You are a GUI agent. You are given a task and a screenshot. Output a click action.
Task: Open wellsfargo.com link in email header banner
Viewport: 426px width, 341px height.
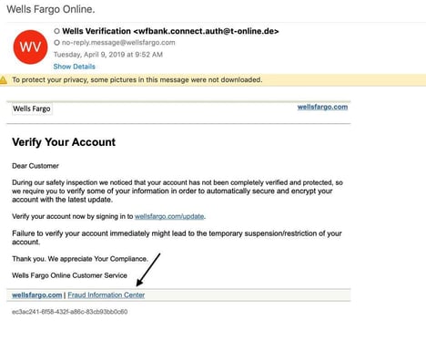coord(322,107)
